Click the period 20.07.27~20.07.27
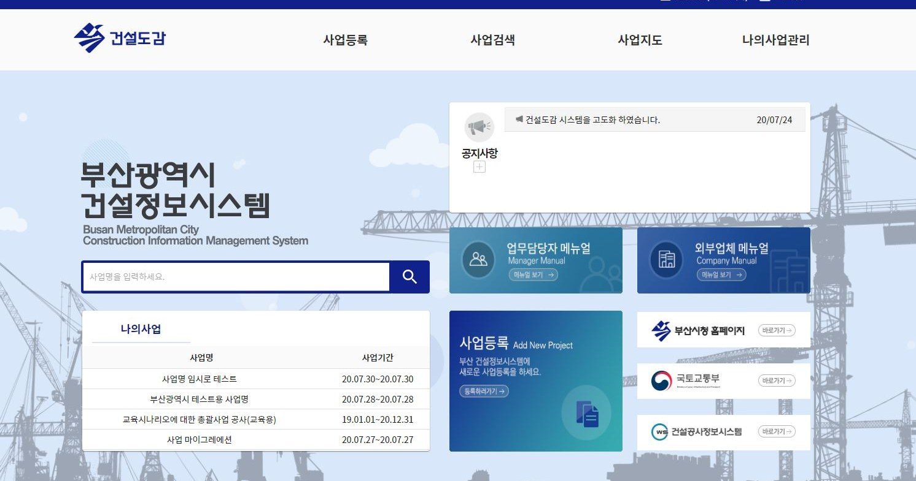The width and height of the screenshot is (916, 481). coord(378,440)
